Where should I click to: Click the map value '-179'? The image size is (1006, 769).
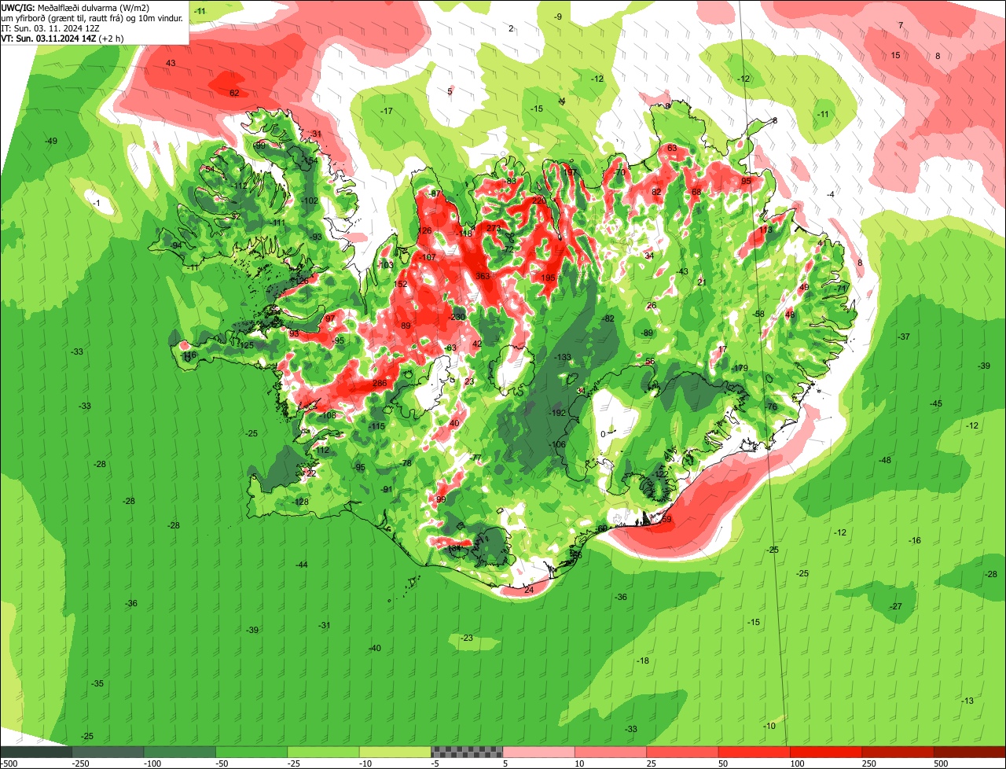tap(740, 368)
